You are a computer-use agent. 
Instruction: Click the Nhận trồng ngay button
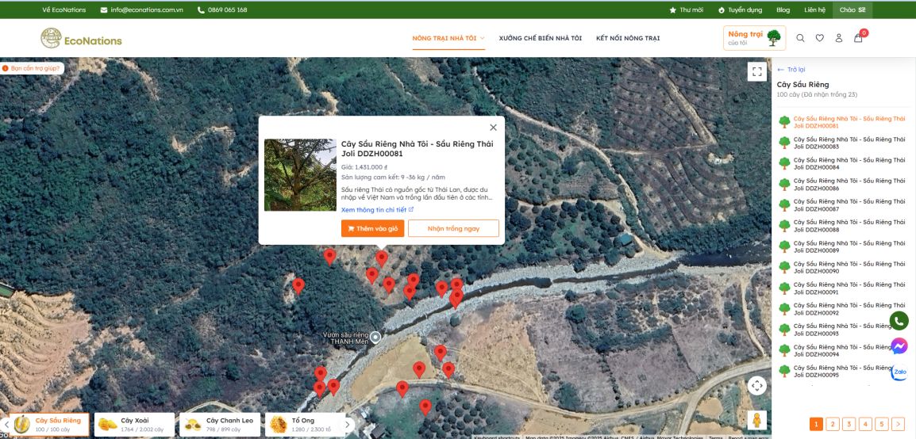pyautogui.click(x=453, y=228)
